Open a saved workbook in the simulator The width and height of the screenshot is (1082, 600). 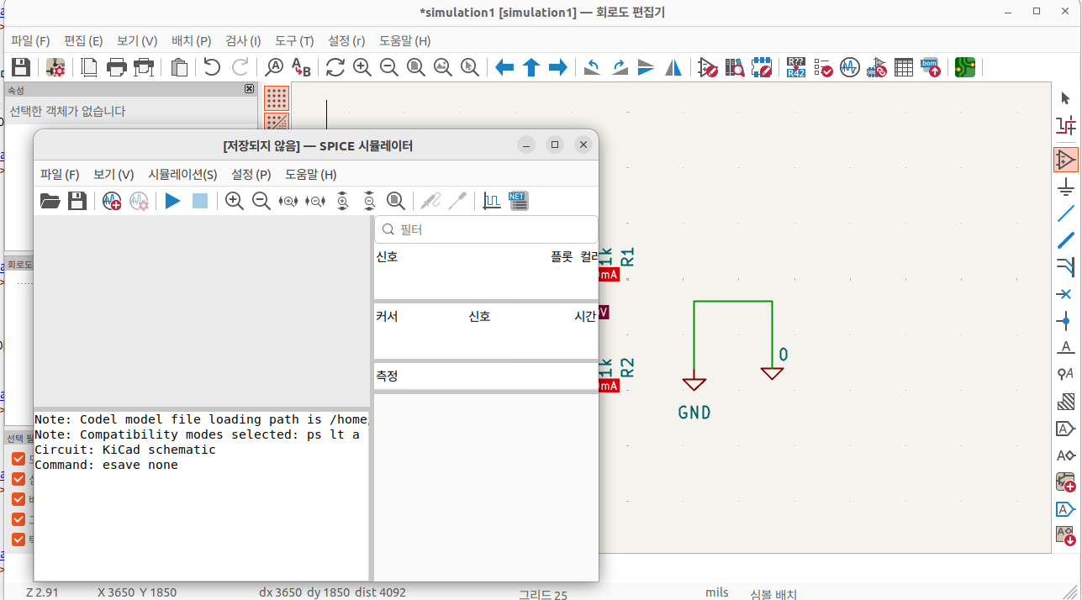[50, 201]
